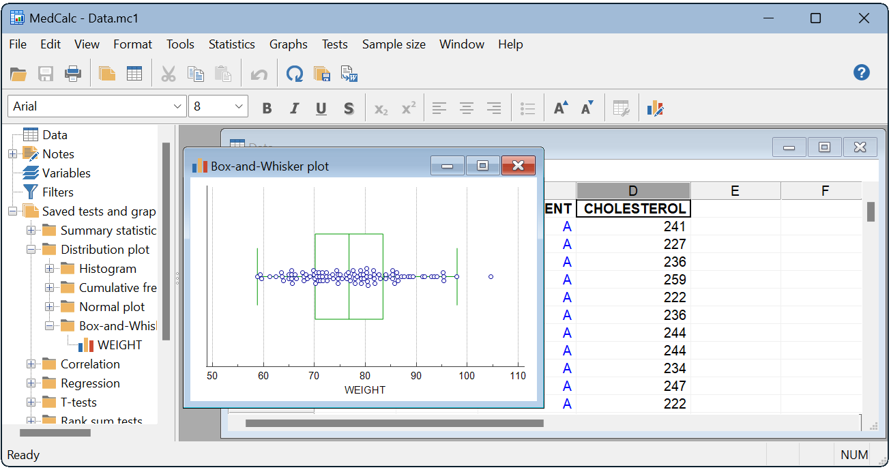This screenshot has width=891, height=470.
Task: Click the Data window horizontal scrollbar
Action: pos(394,423)
